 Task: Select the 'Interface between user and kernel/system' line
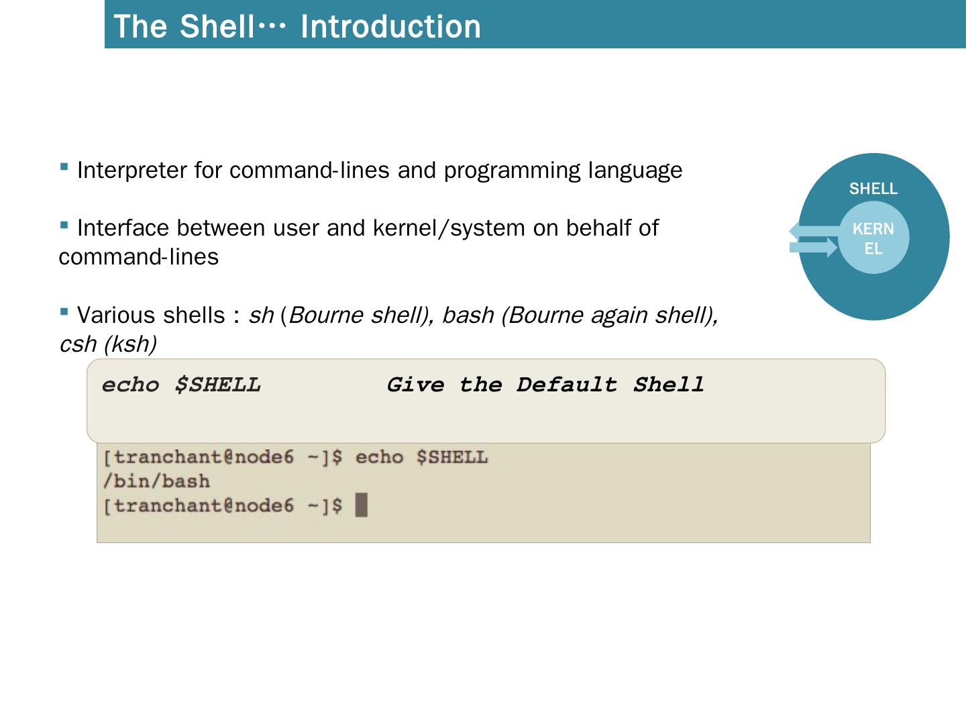[x=368, y=228]
